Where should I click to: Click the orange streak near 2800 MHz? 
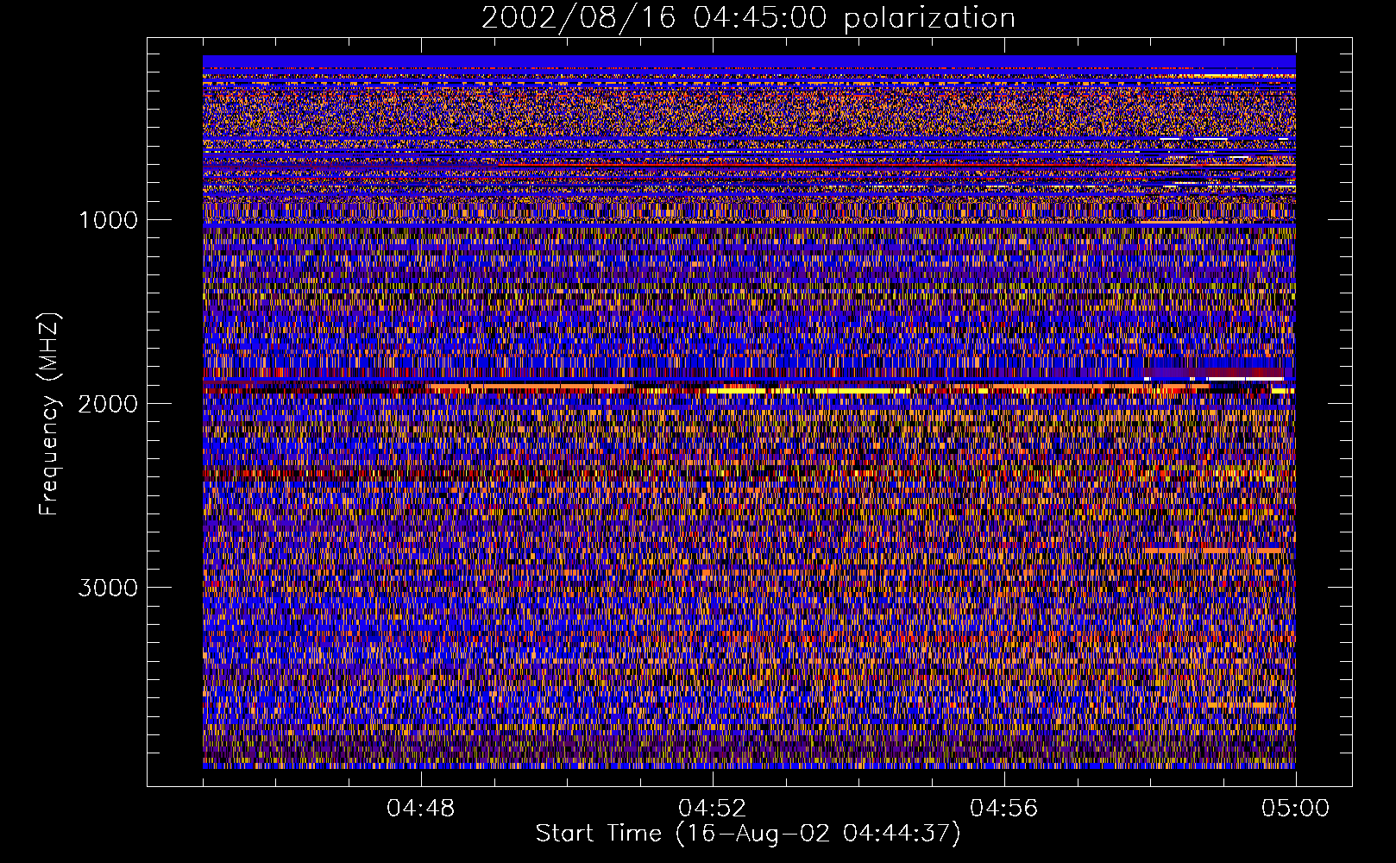tap(1214, 550)
